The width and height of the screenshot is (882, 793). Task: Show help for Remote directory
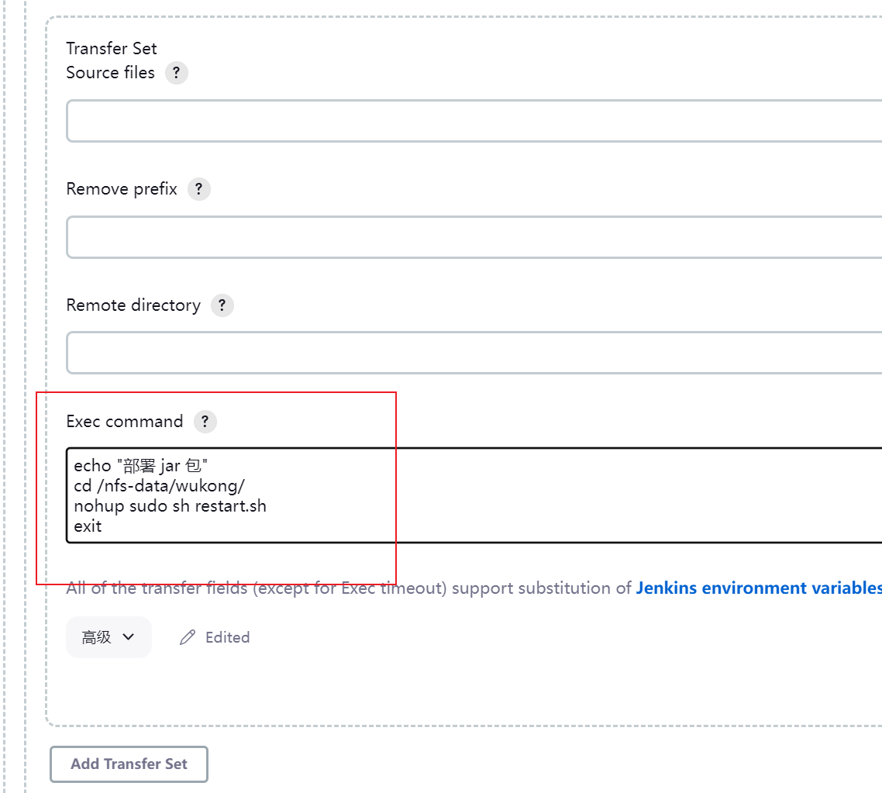pyautogui.click(x=222, y=305)
